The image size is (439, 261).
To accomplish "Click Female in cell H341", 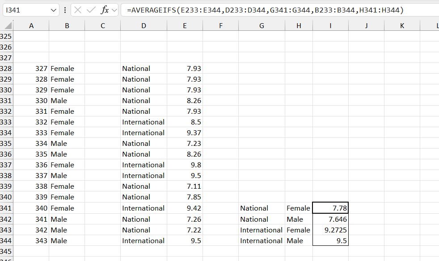I will click(298, 208).
